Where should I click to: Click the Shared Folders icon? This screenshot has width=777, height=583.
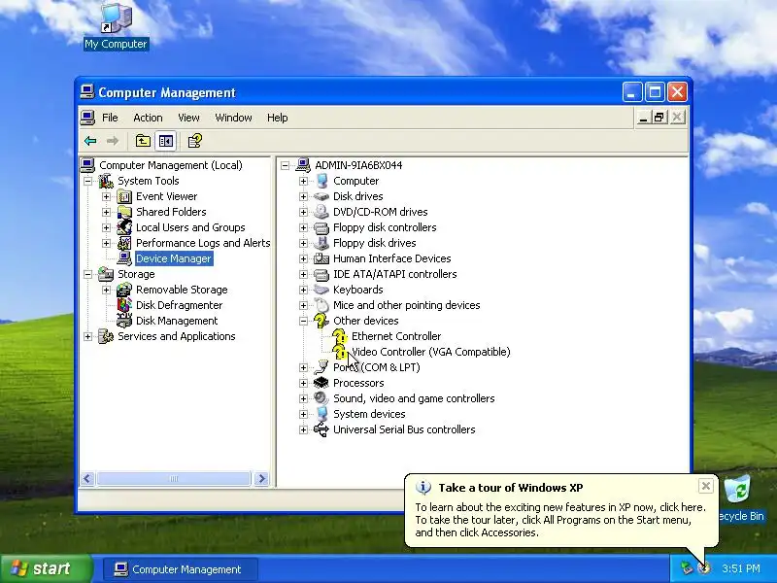pyautogui.click(x=124, y=212)
